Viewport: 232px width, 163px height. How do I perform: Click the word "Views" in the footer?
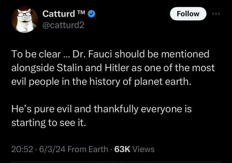coord(143,149)
